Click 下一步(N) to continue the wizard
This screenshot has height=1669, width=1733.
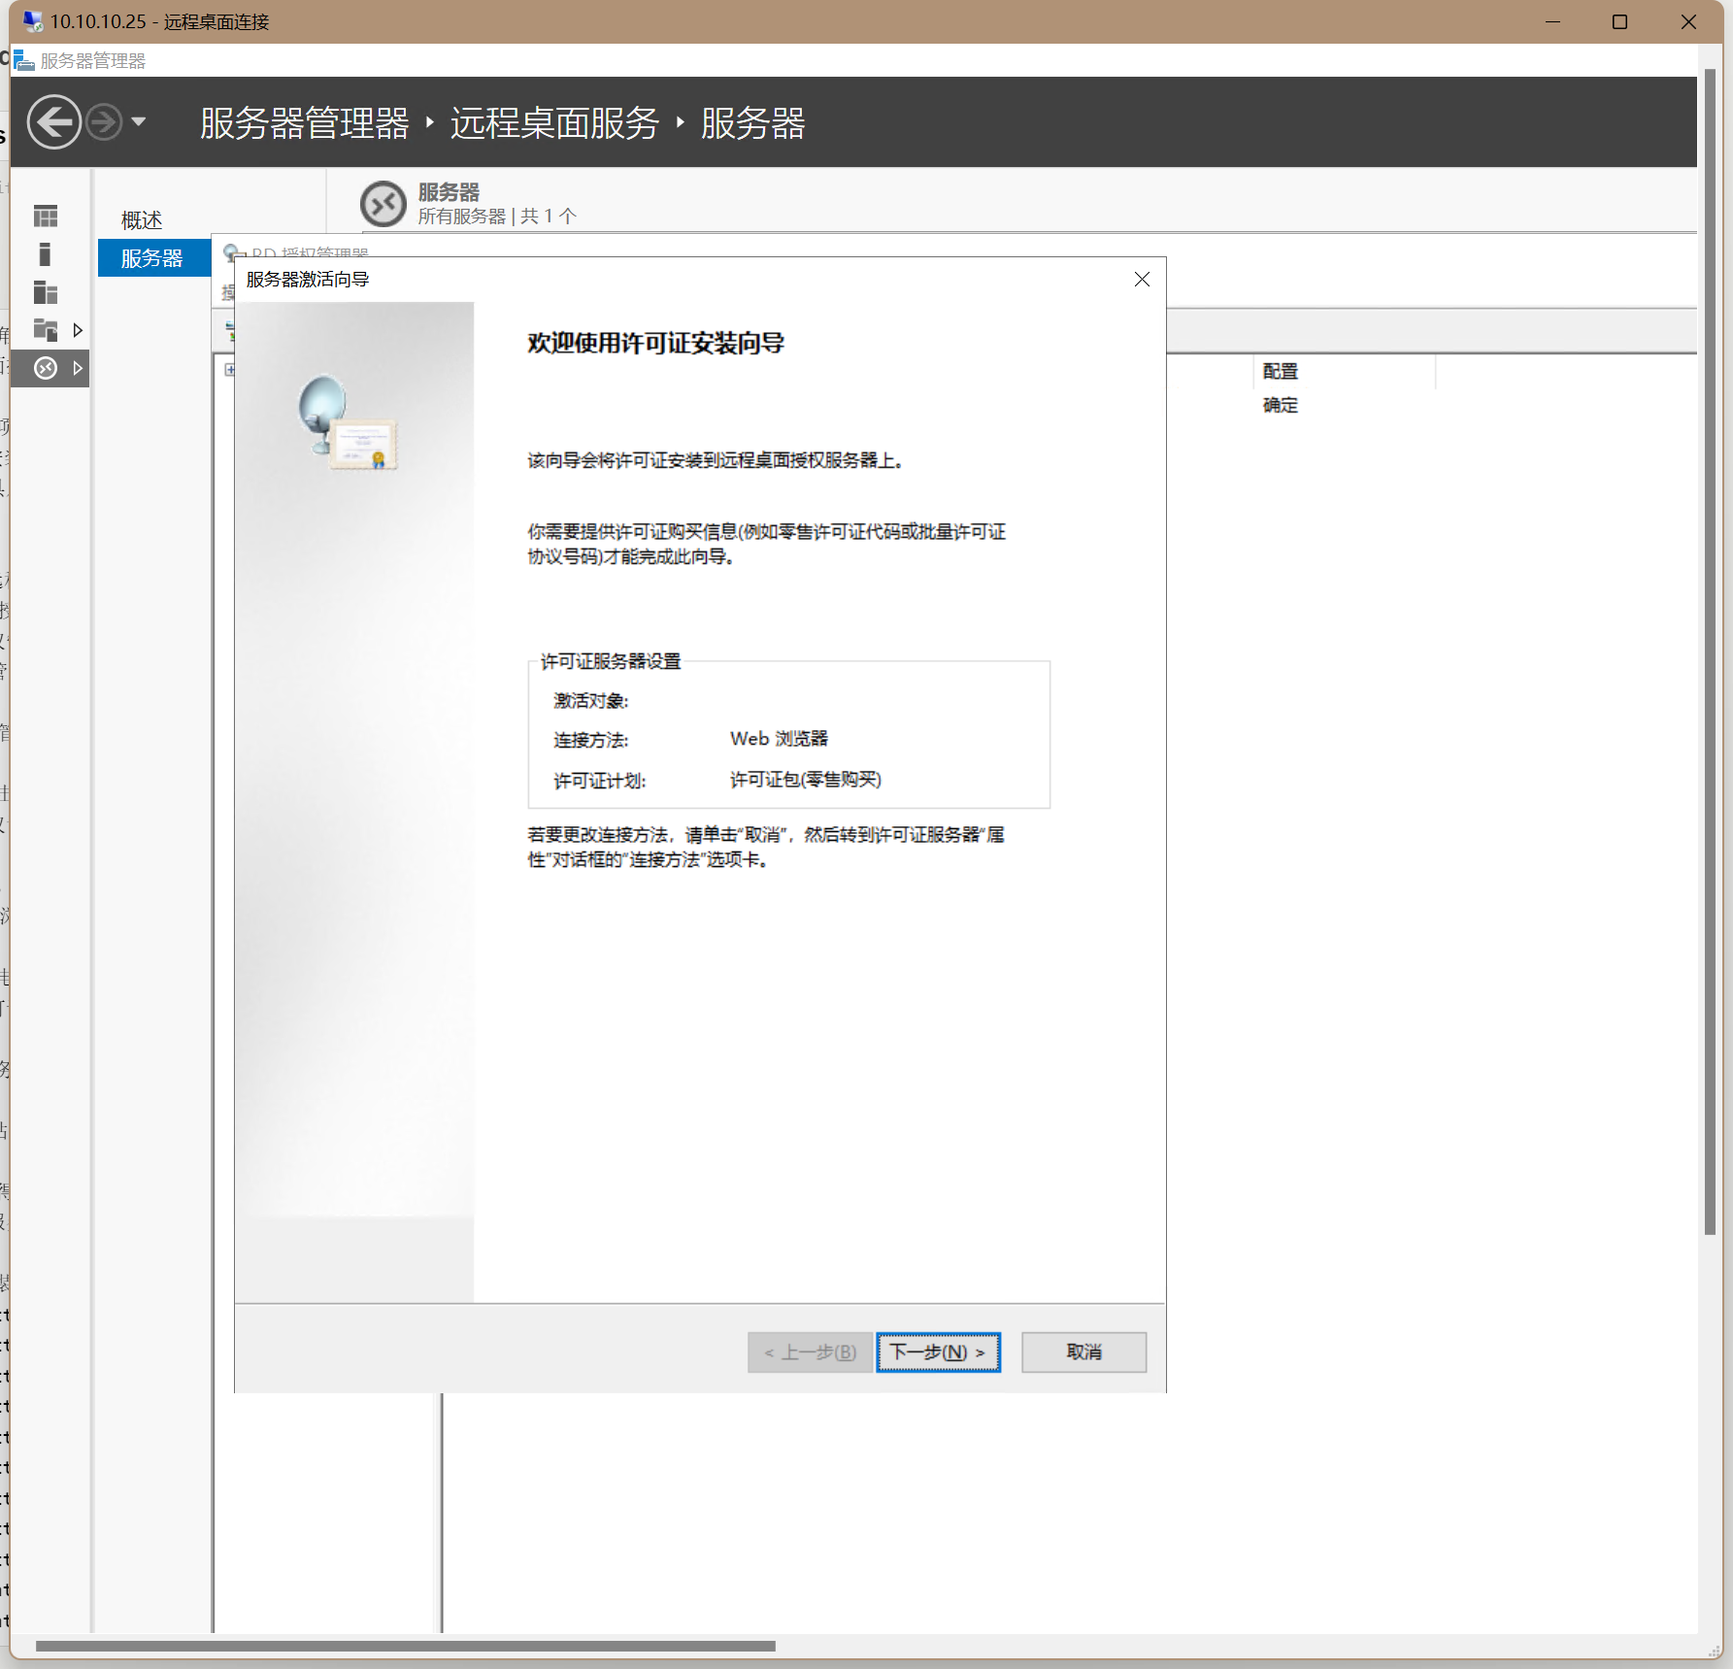click(x=938, y=1352)
